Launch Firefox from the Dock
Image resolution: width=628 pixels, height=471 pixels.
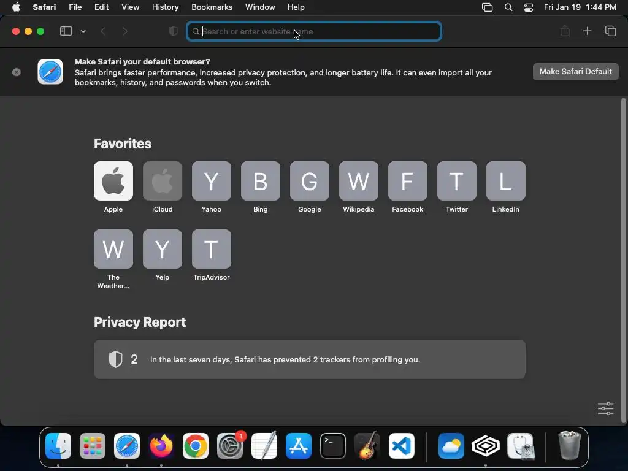(x=161, y=446)
